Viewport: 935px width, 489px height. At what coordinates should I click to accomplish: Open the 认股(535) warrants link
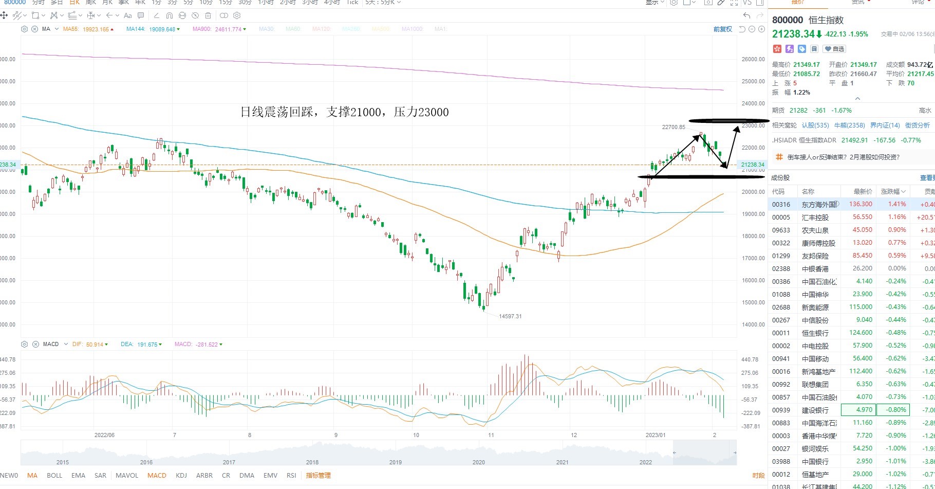[815, 125]
